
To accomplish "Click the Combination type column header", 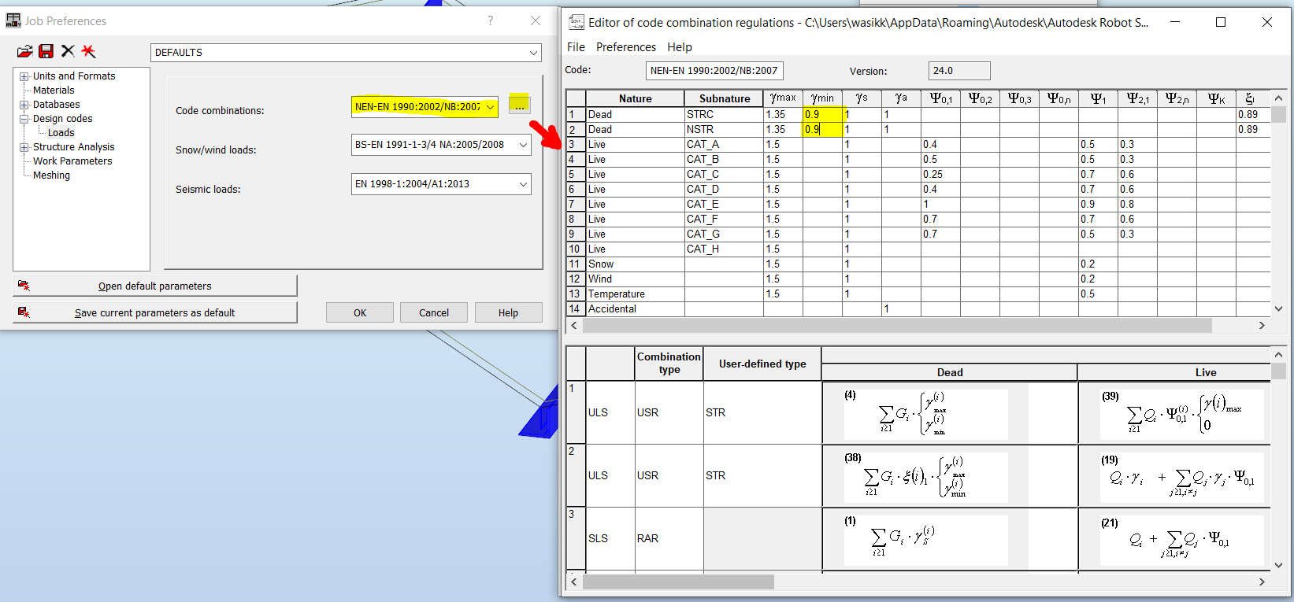I will (669, 364).
